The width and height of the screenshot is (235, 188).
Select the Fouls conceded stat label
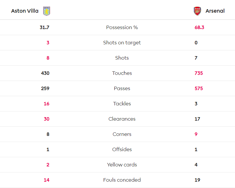click(122, 180)
